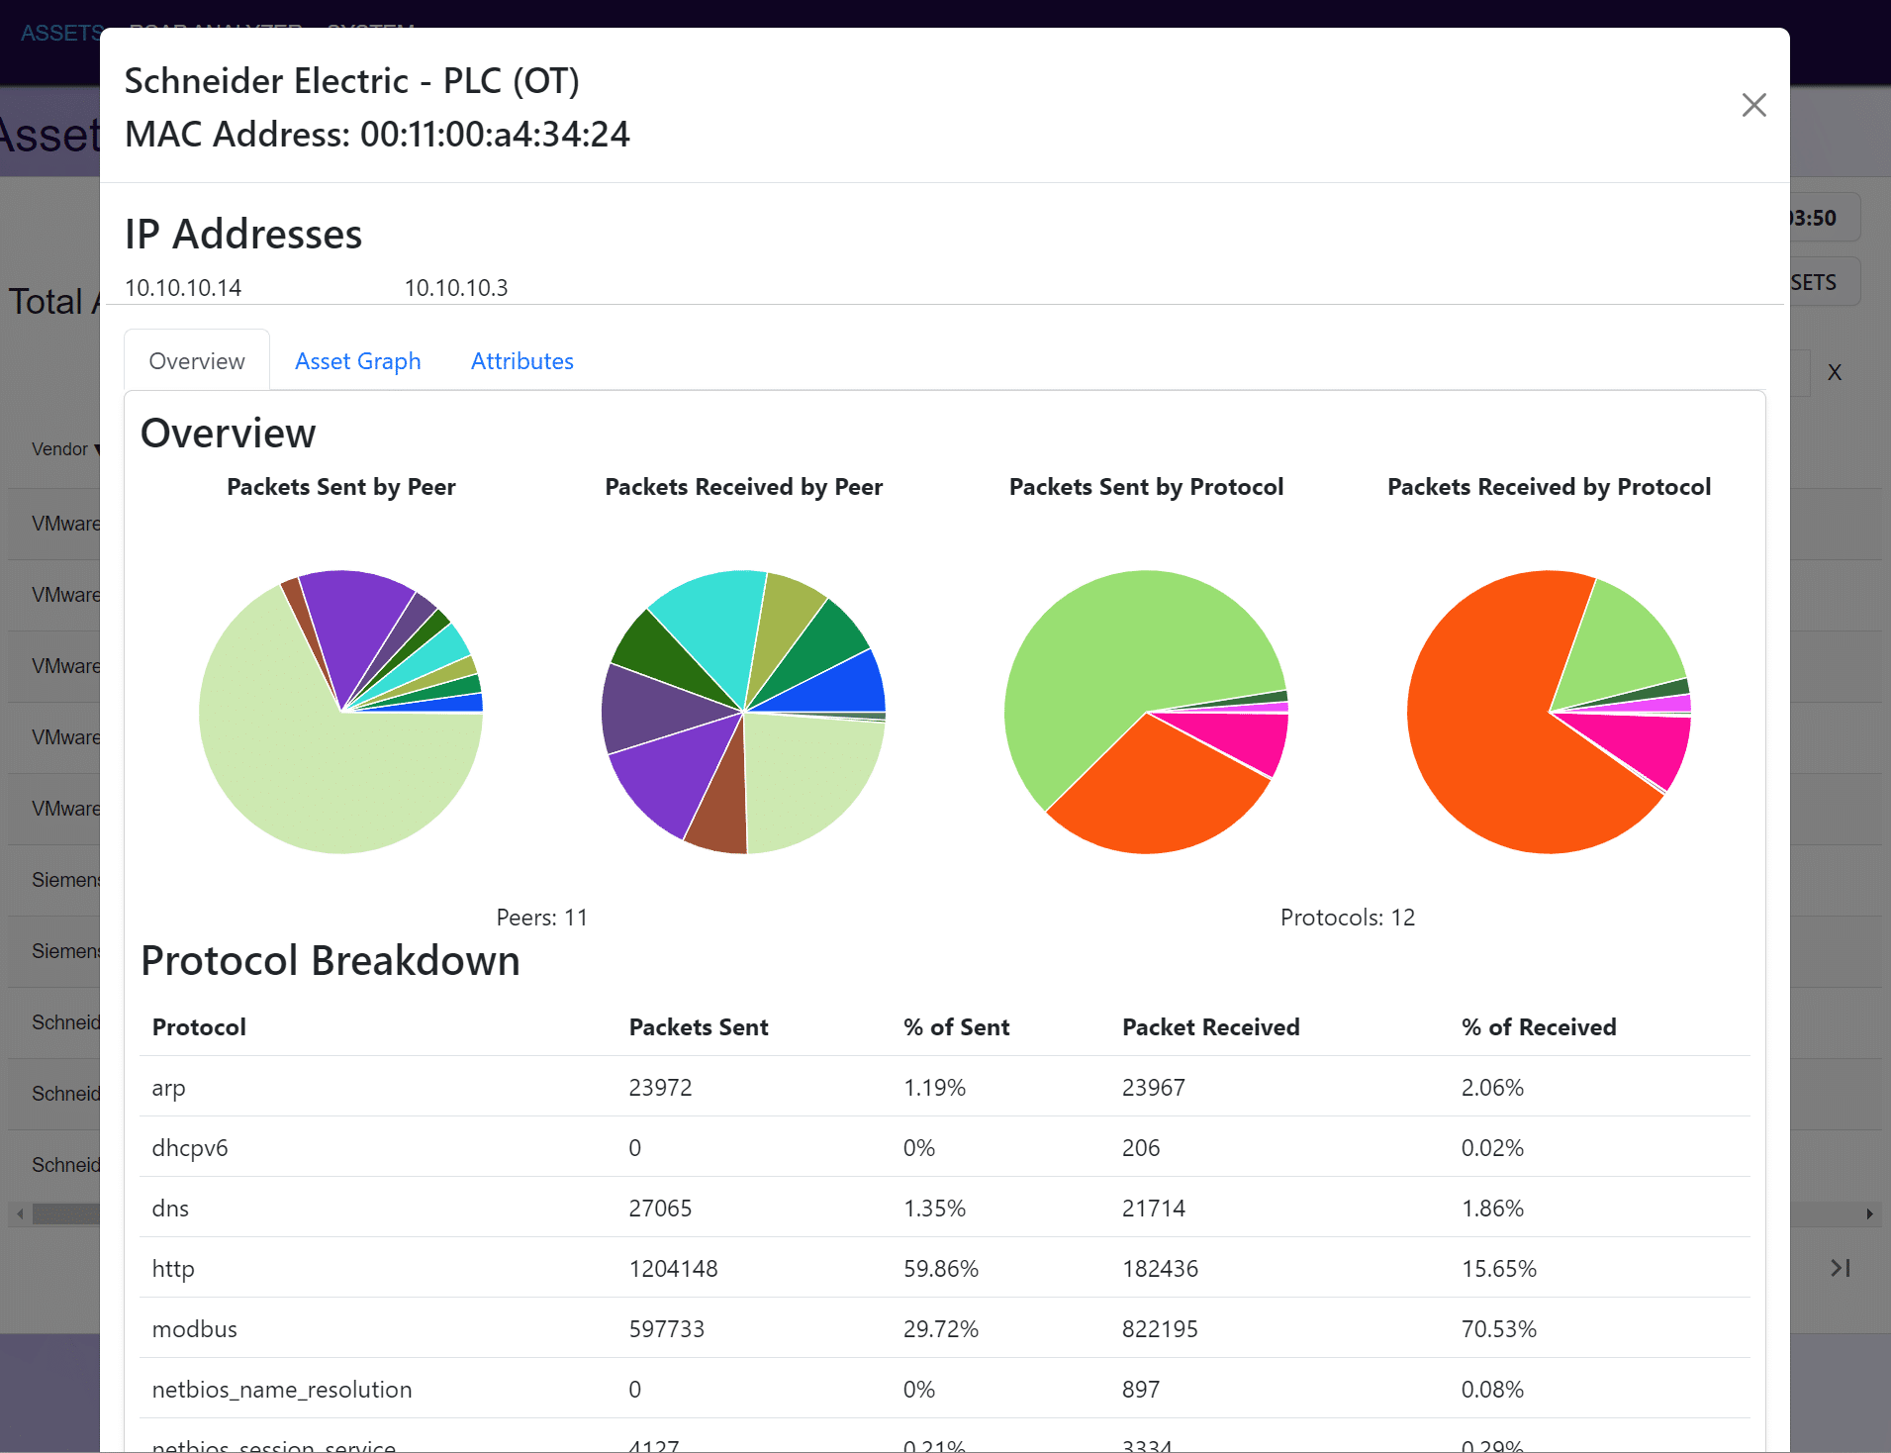Select the modbus protocol row

pyautogui.click(x=945, y=1328)
